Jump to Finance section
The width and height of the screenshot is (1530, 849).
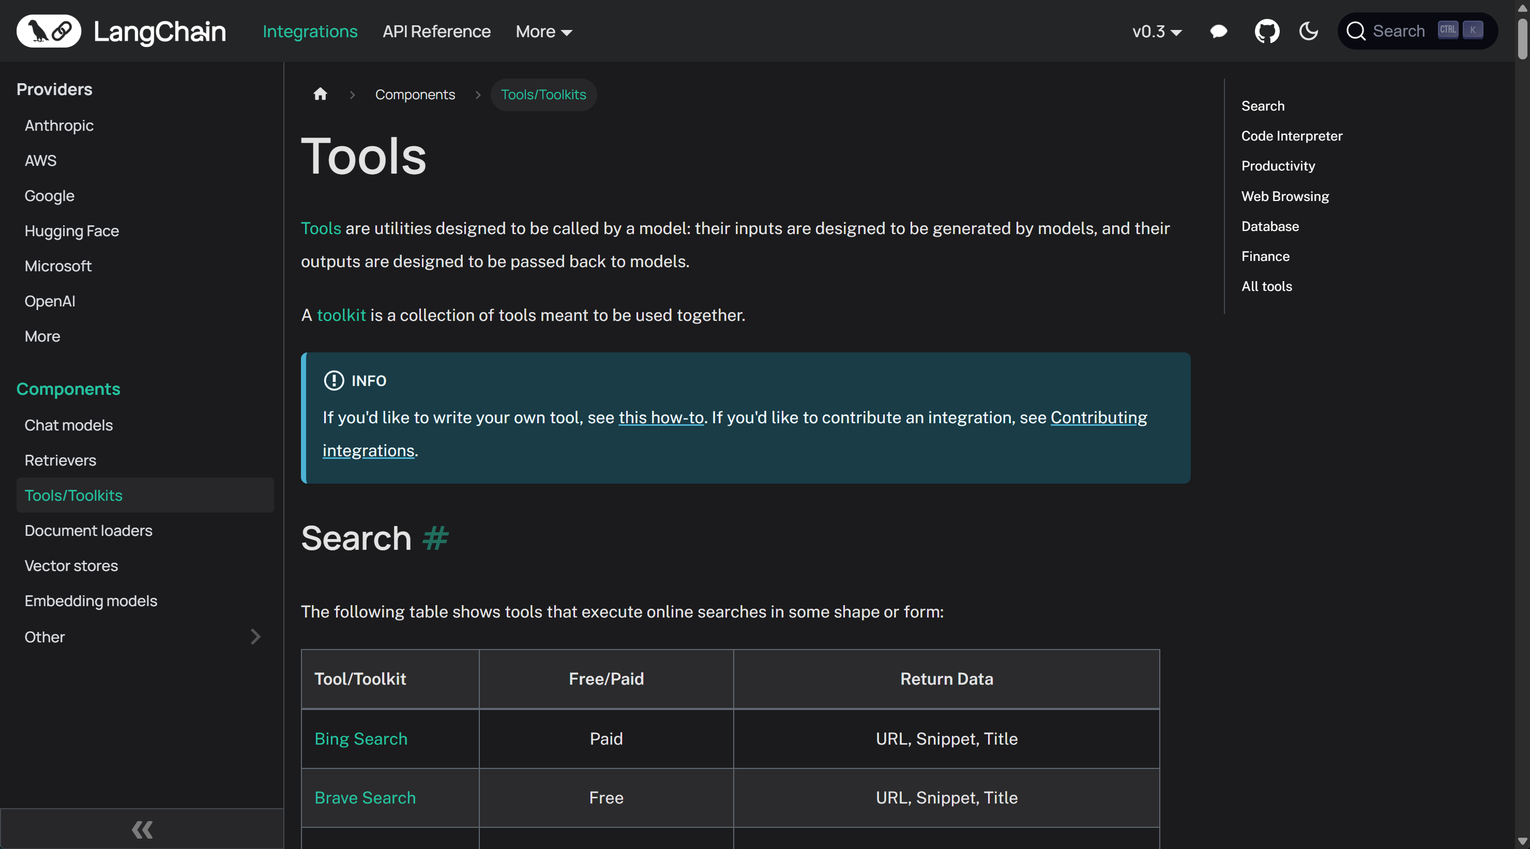1266,256
